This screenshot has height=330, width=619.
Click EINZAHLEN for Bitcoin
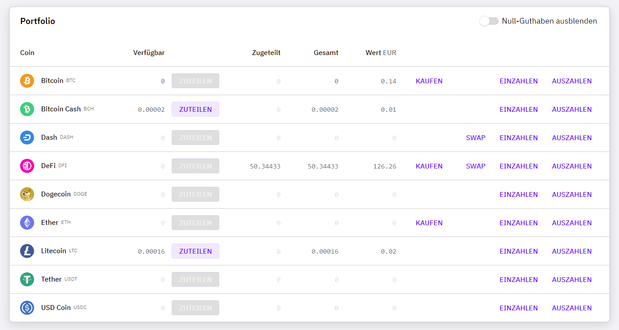click(519, 81)
